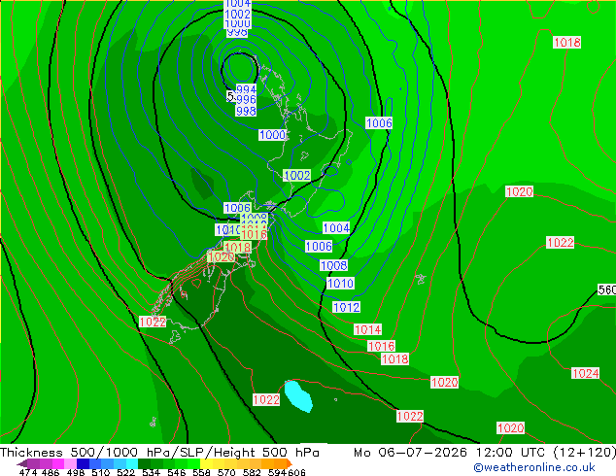Click the 534 legend value
The height and width of the screenshot is (476, 616).
(152, 472)
